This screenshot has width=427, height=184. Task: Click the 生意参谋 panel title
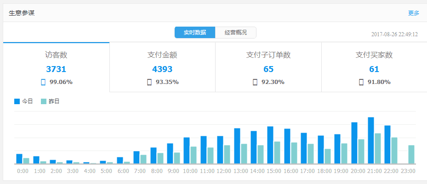click(x=22, y=13)
